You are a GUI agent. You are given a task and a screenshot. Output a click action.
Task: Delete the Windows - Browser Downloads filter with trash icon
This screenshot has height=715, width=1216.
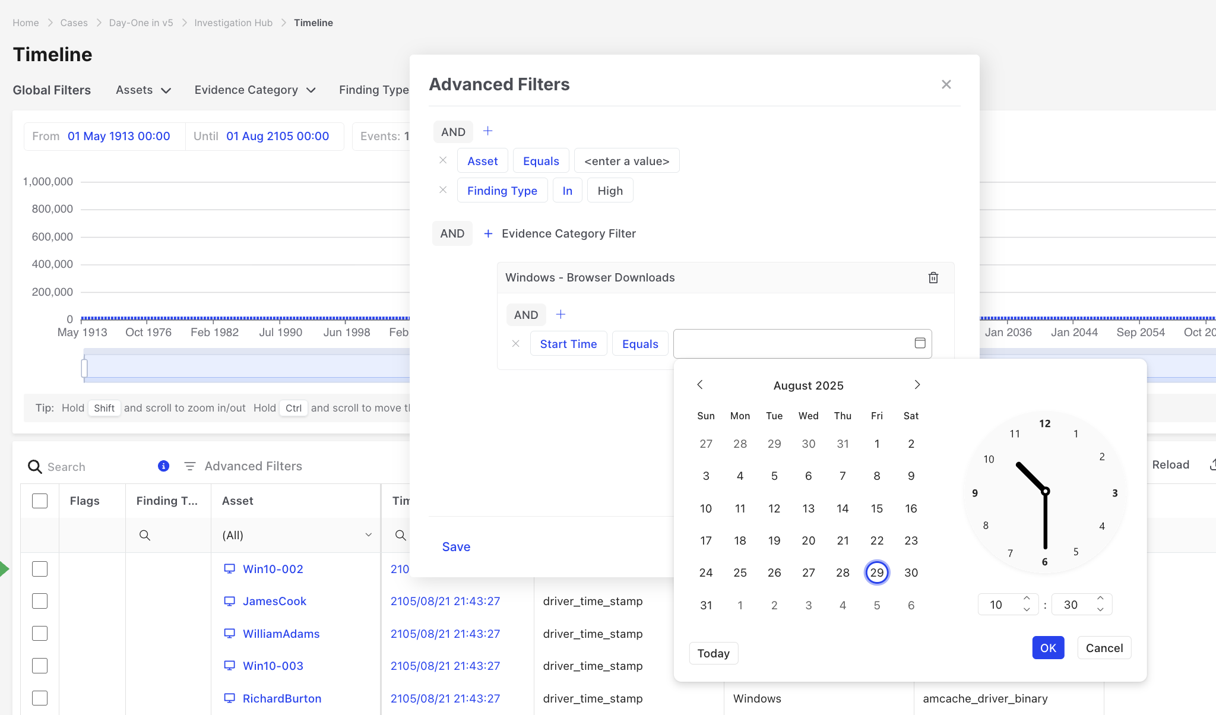coord(933,278)
